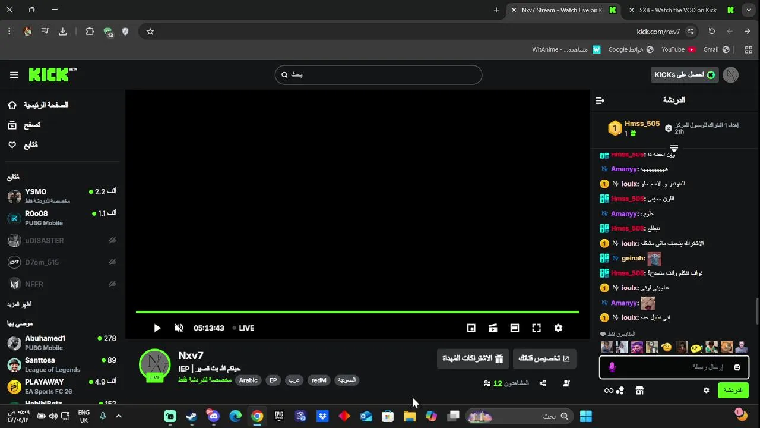Open a new browser tab
The image size is (760, 428).
496,10
